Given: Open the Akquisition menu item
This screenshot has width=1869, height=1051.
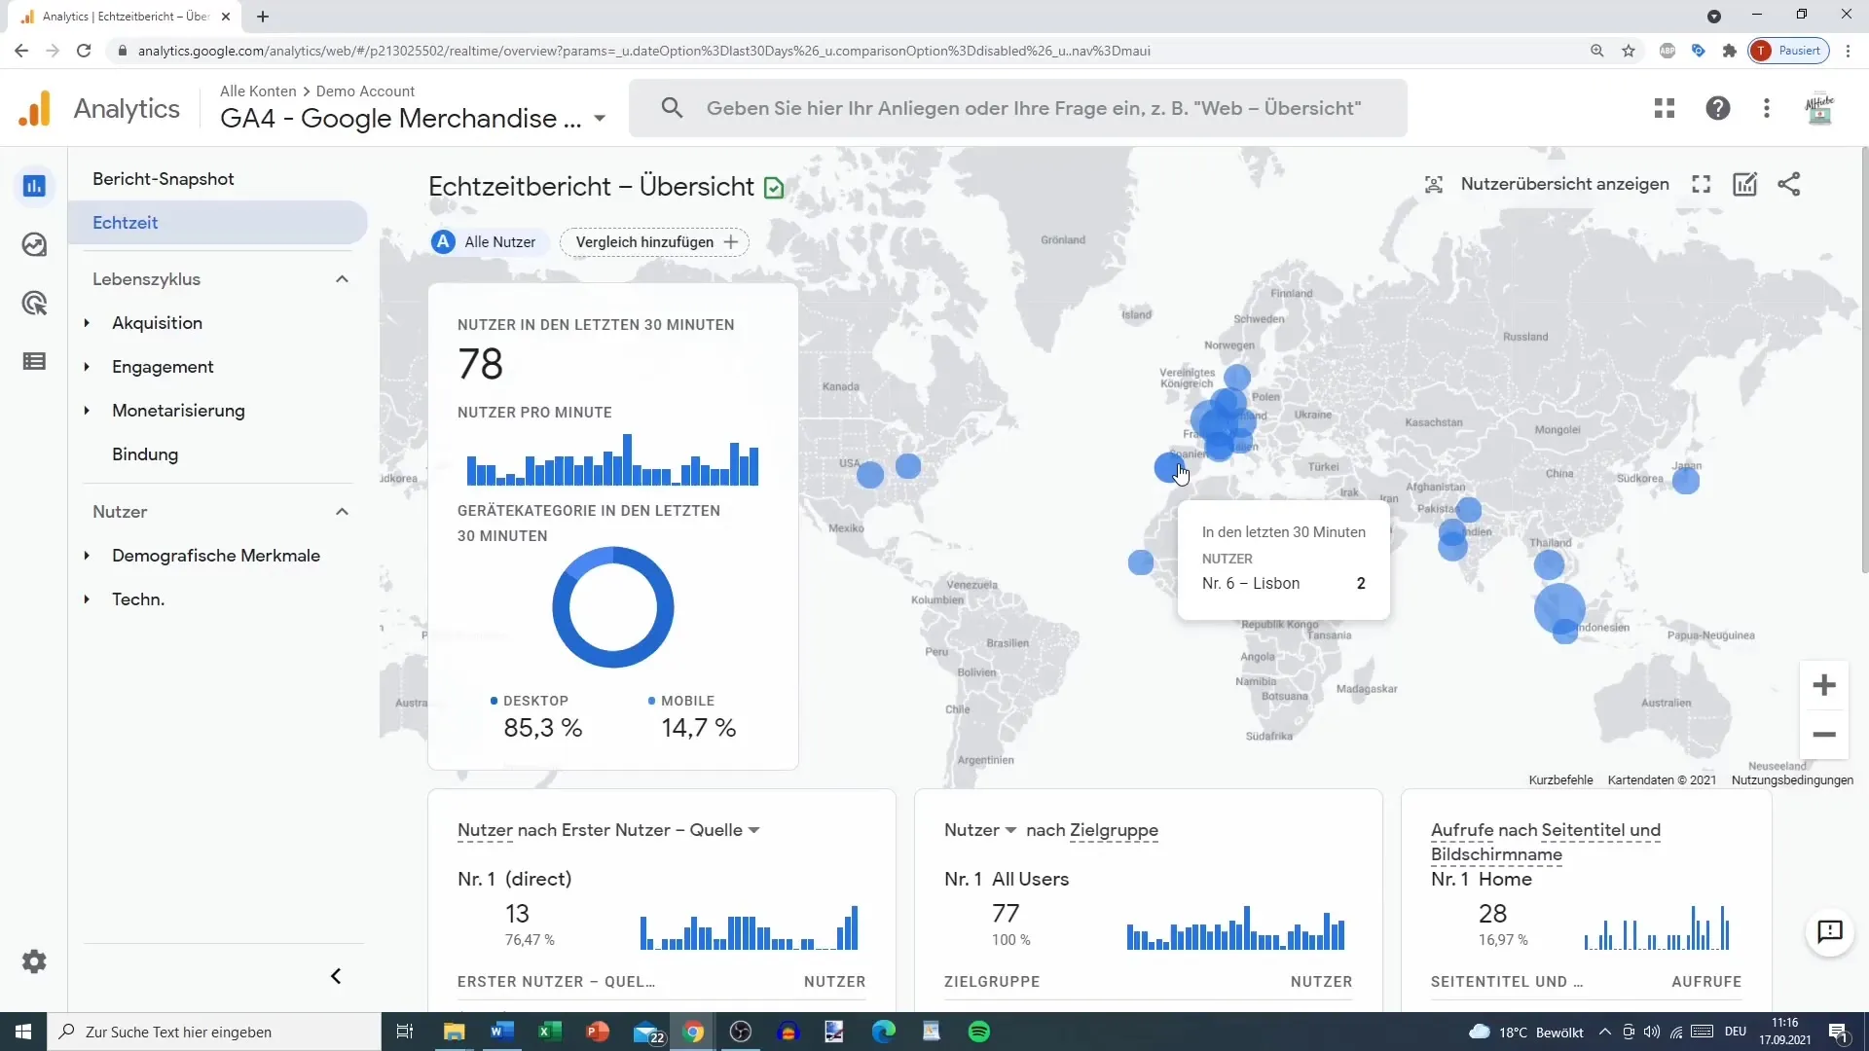Looking at the screenshot, I should 157,323.
